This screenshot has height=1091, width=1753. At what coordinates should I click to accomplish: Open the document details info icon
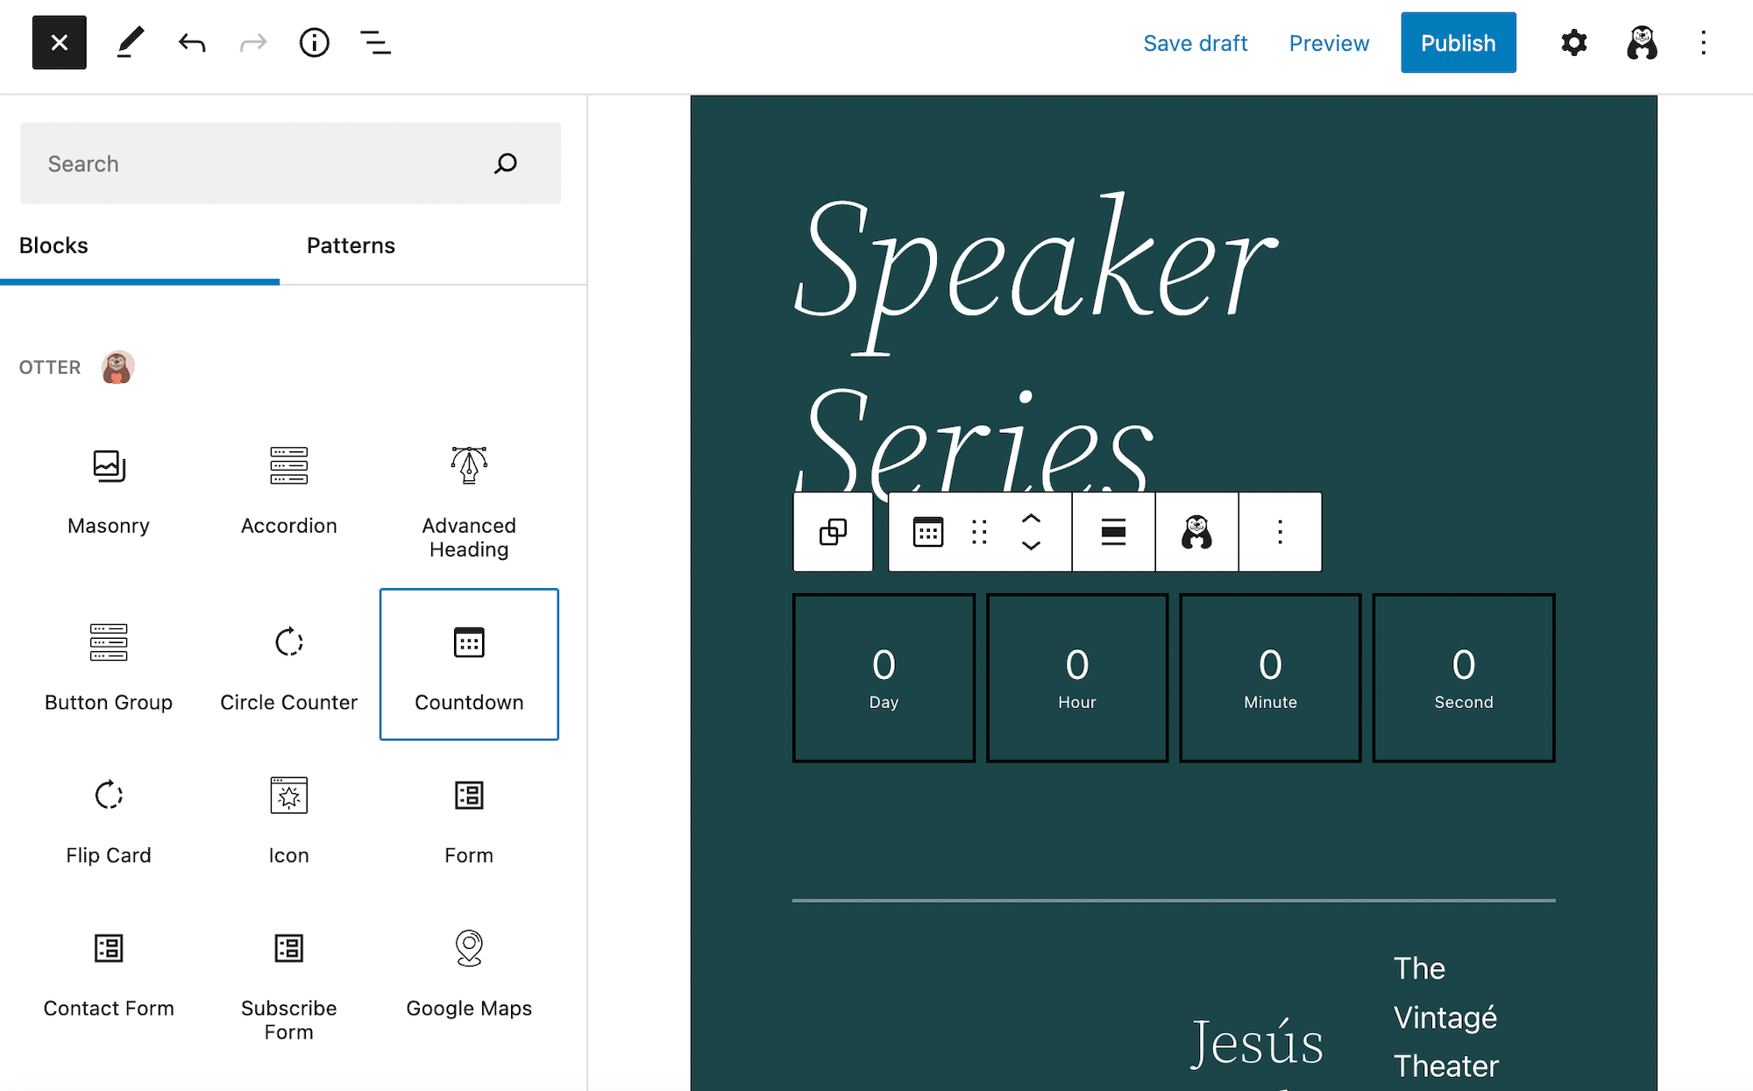point(314,42)
